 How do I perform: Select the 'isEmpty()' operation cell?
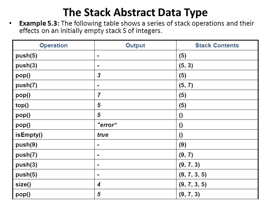point(54,135)
